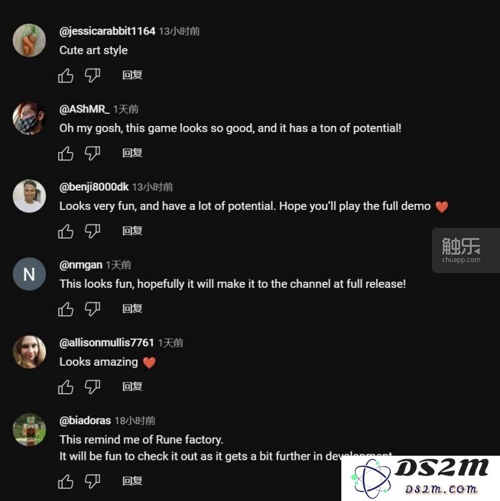Viewport: 500px width, 501px height.
Task: Open @allisonmullis7761's username link
Action: 107,342
